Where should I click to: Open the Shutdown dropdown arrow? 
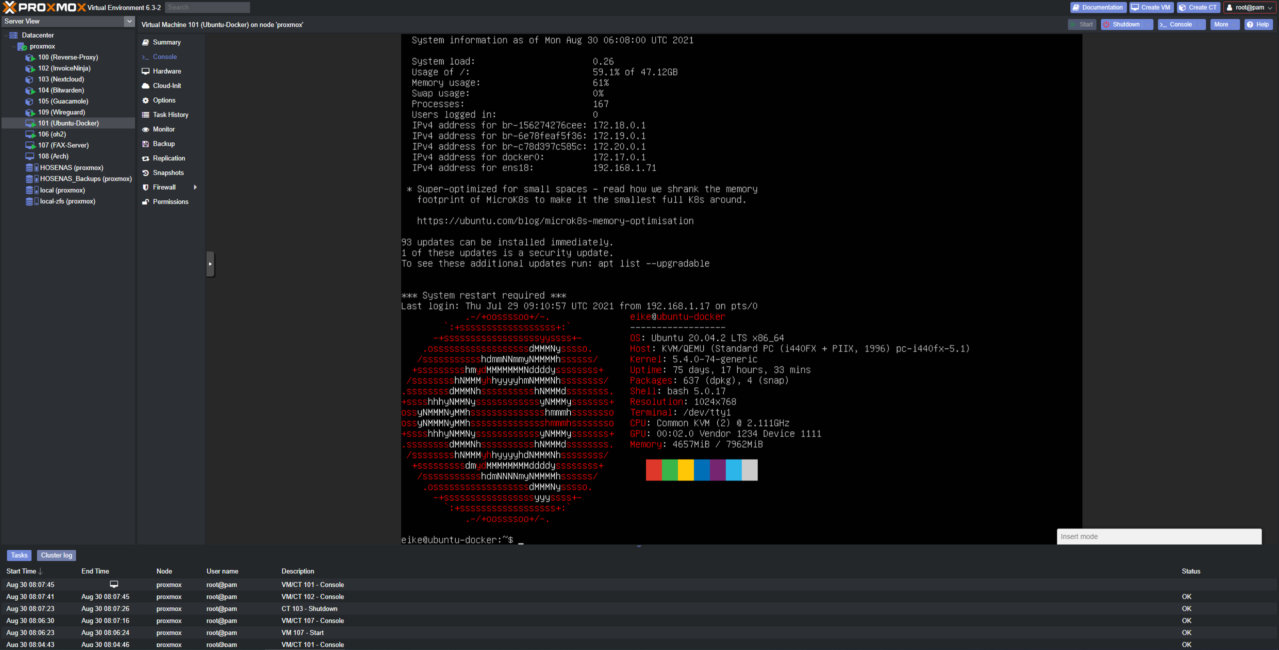click(x=1148, y=24)
